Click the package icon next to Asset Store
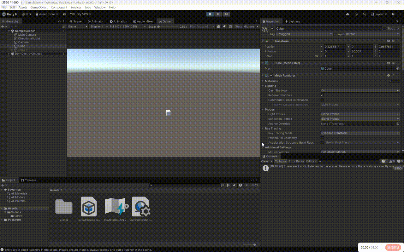The image size is (404, 252). [64, 14]
